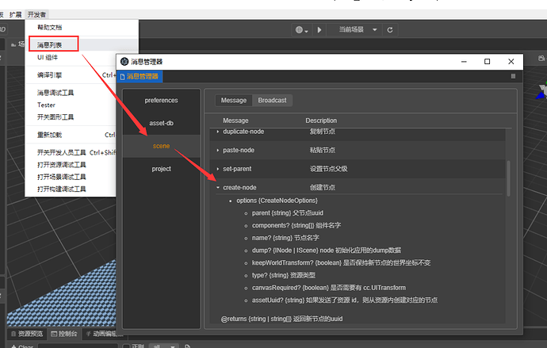Viewport: 547px width, 348px height.
Task: Expand the paste-node message row
Action: (218, 151)
